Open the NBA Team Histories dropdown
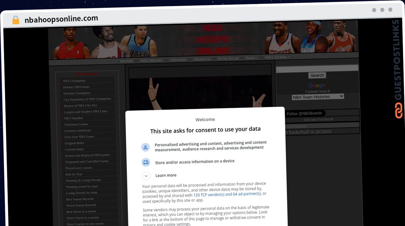The width and height of the screenshot is (405, 226). pos(318,97)
